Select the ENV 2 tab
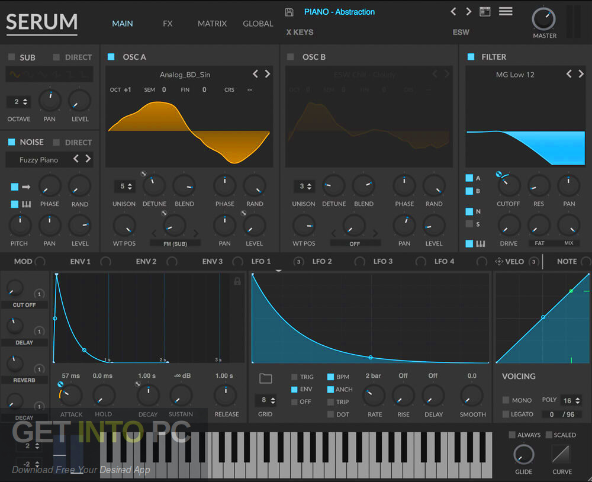 [146, 261]
